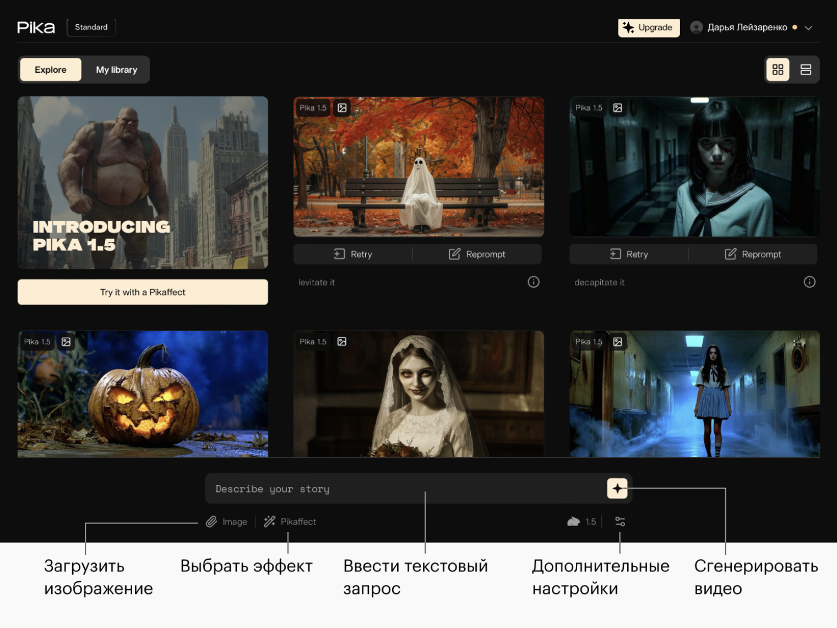The height and width of the screenshot is (628, 837).
Task: Click Pika 1.5 tag on ghost bride video
Action: click(x=313, y=342)
